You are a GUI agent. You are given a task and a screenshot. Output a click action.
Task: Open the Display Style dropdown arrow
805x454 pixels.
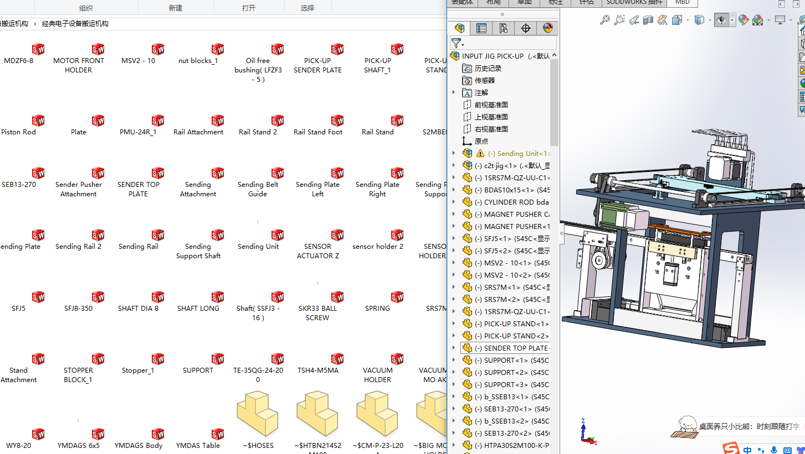[710, 20]
